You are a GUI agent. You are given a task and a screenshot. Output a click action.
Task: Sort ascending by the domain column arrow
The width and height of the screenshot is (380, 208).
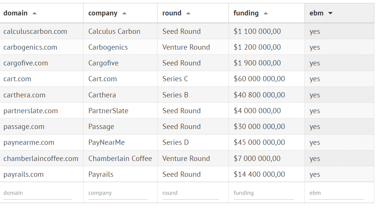click(35, 13)
